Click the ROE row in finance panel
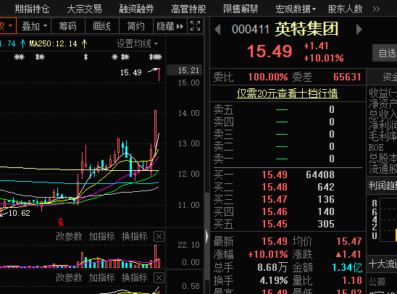 pyautogui.click(x=383, y=148)
